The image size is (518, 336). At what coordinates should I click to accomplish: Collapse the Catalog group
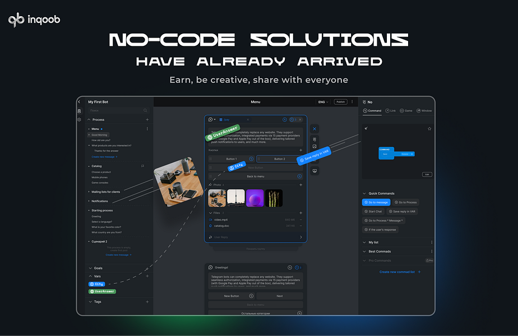pos(89,166)
